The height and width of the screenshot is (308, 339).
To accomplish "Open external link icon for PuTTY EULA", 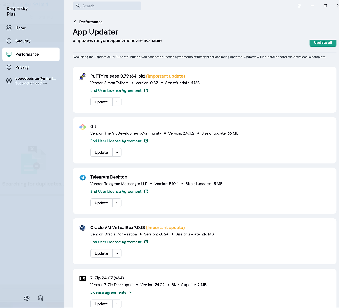I will pyautogui.click(x=146, y=90).
